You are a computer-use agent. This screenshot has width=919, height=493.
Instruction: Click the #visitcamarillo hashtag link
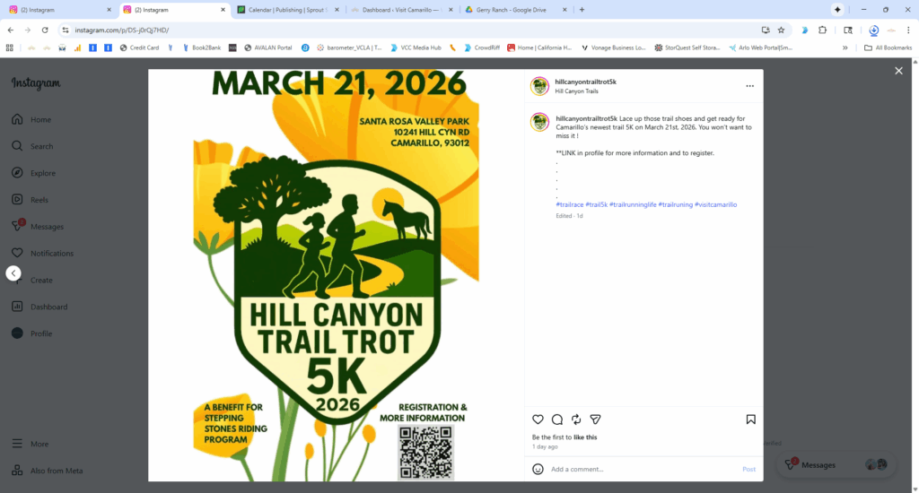716,204
